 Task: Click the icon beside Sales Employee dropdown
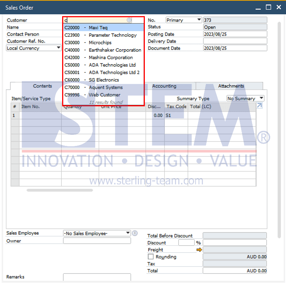pos(135,233)
